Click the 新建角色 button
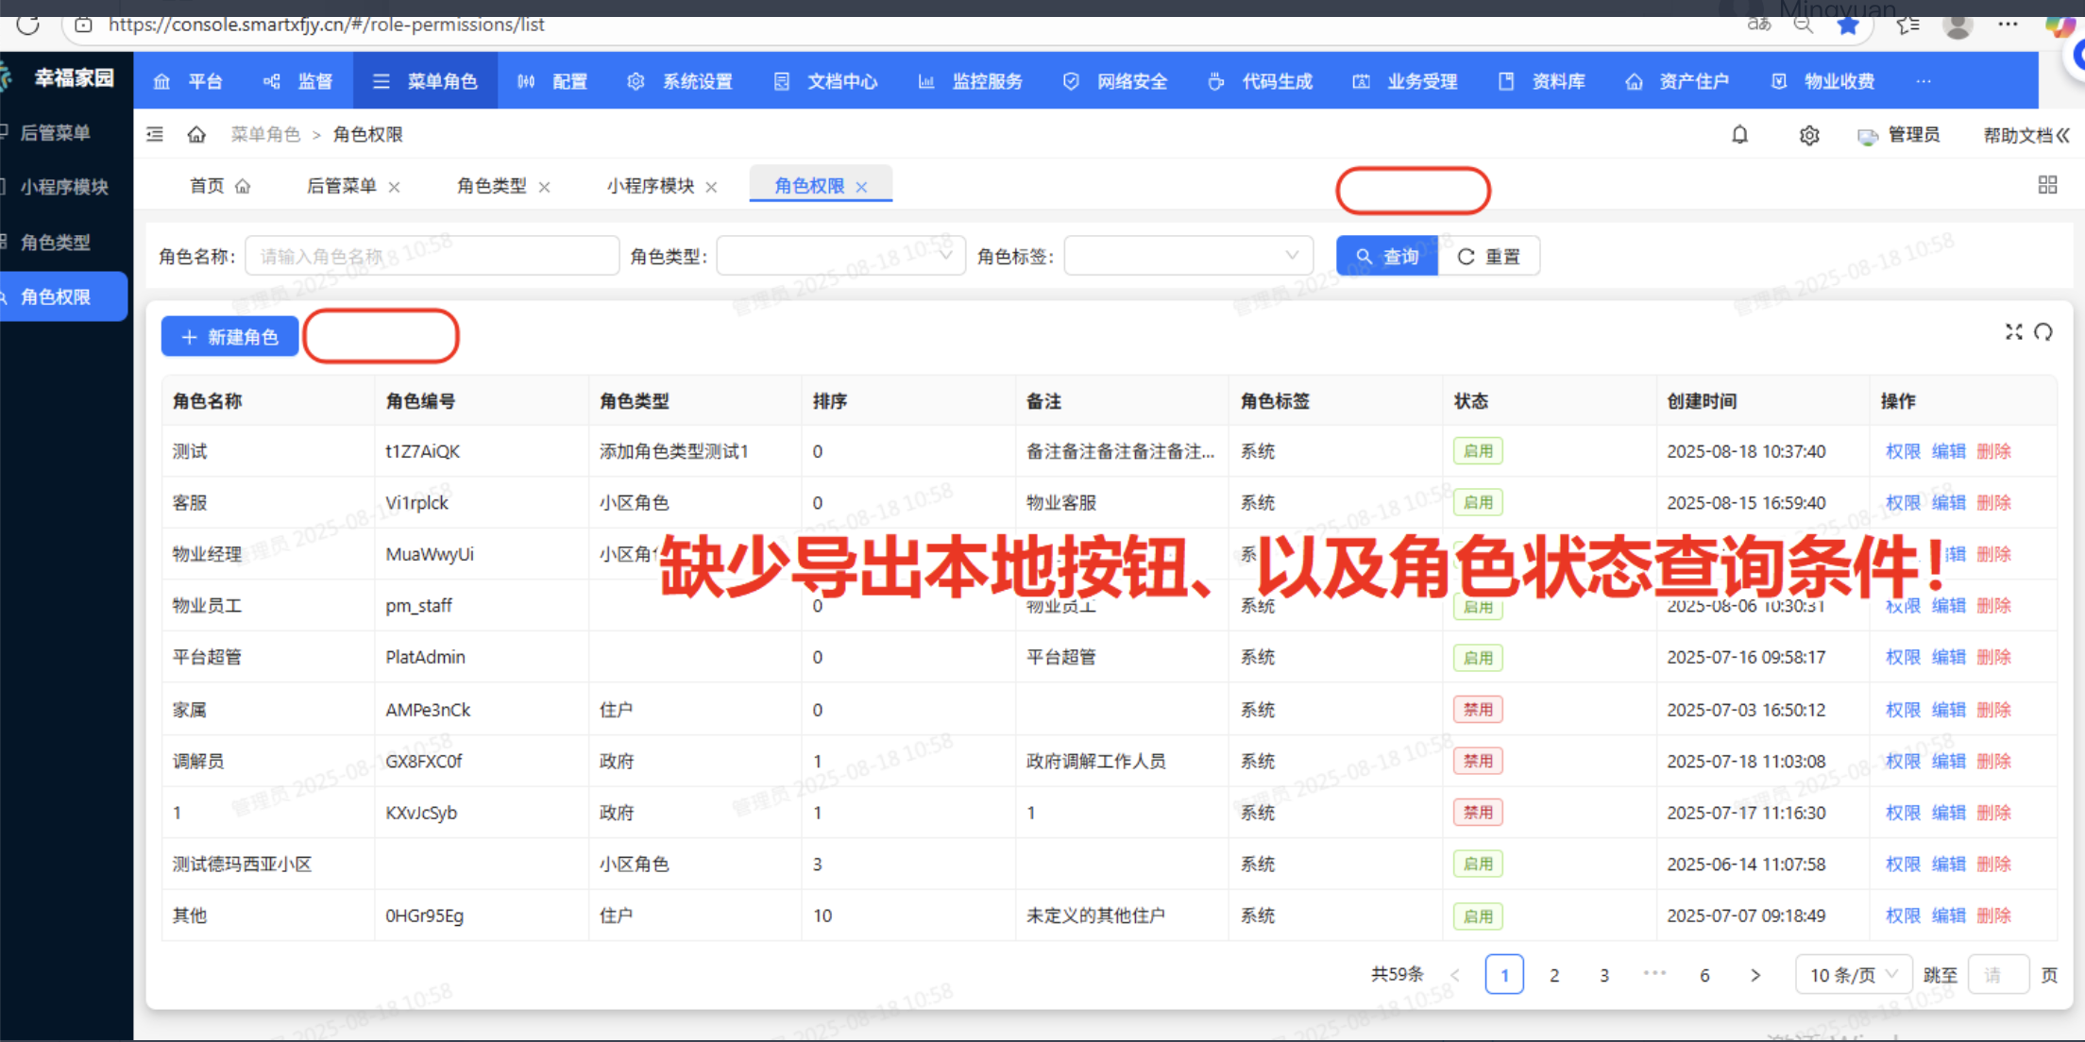 [x=229, y=337]
